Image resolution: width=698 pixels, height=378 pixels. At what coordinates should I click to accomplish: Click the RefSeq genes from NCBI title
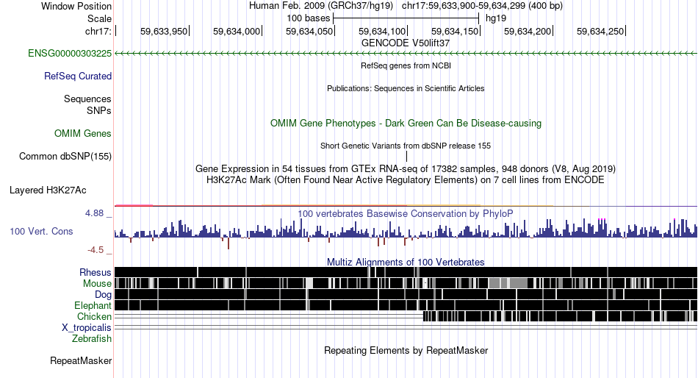[x=406, y=65]
